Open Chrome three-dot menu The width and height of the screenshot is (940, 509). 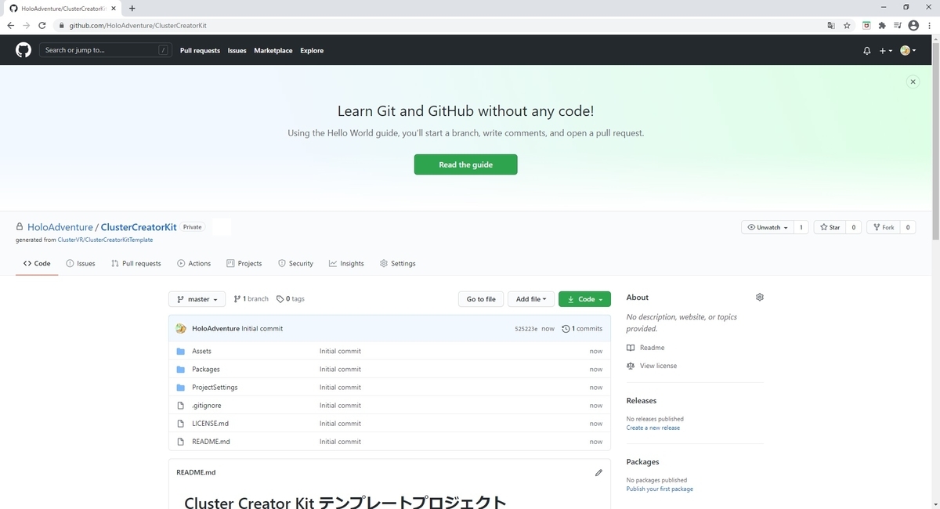click(x=929, y=25)
